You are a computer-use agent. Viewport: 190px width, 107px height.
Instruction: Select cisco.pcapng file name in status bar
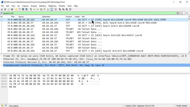pyautogui.click(x=13, y=106)
